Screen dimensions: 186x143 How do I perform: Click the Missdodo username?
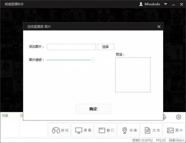pos(153,4)
